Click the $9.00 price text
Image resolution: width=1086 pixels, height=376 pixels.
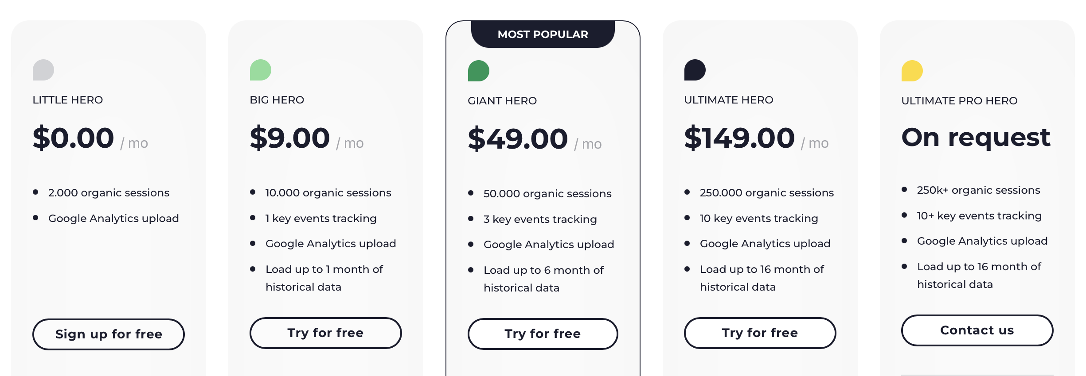click(290, 138)
